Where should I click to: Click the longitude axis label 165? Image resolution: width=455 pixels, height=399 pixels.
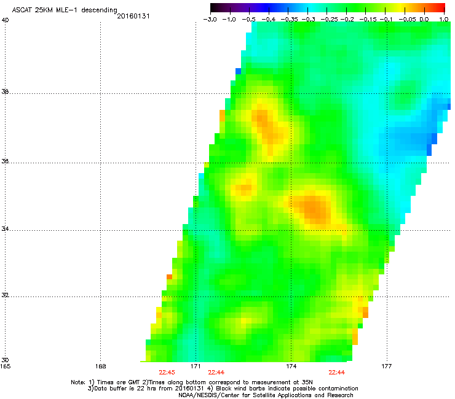point(6,366)
